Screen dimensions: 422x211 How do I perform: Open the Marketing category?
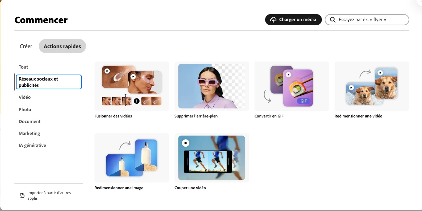pos(29,133)
